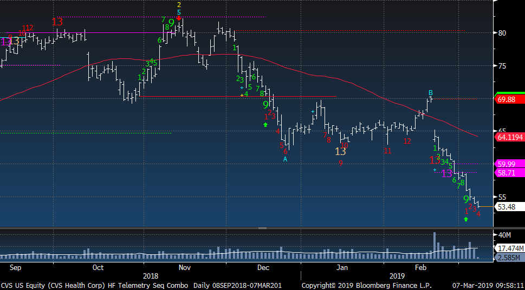
Task: Click the large green 9 in November
Action: point(171,23)
